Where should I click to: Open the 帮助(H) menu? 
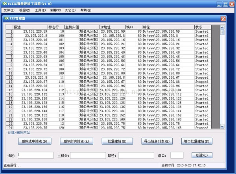(86, 10)
